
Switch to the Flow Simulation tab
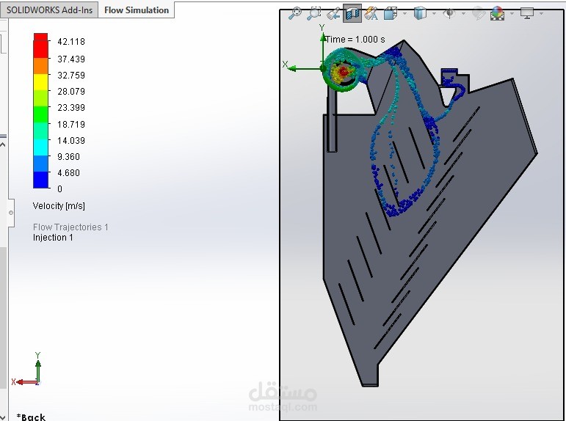pos(137,10)
